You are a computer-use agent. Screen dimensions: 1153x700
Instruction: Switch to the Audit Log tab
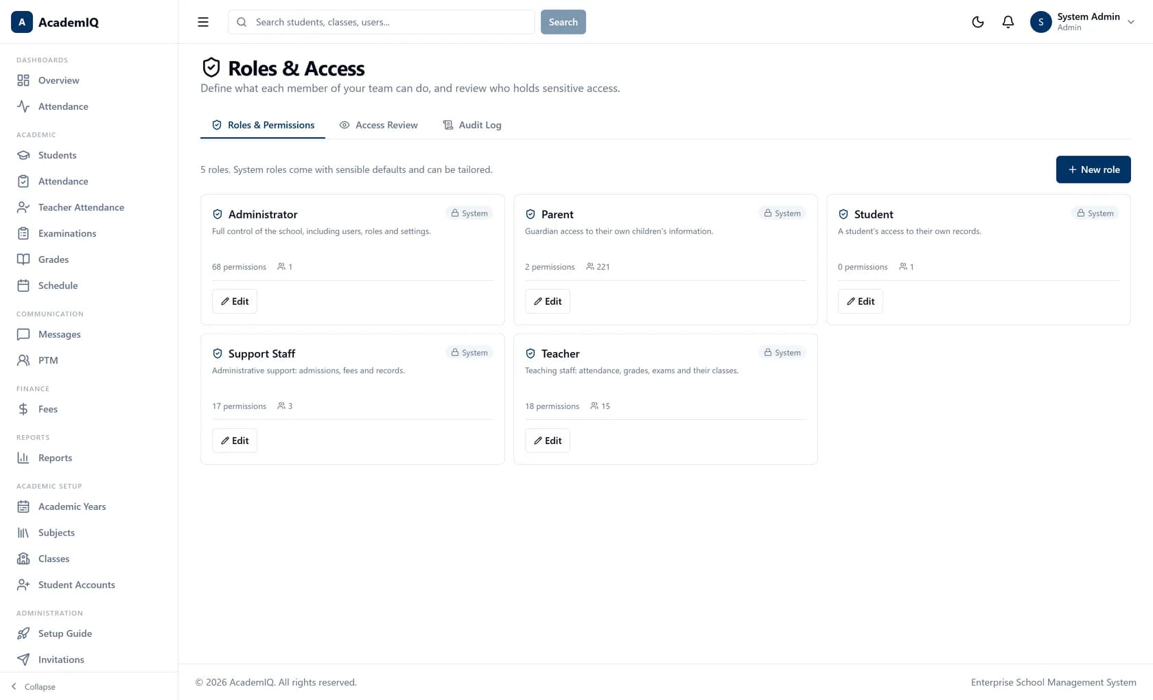point(472,125)
